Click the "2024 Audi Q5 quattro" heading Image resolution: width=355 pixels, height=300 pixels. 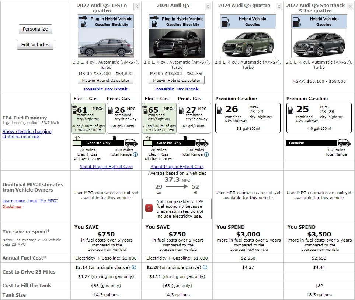tap(244, 6)
